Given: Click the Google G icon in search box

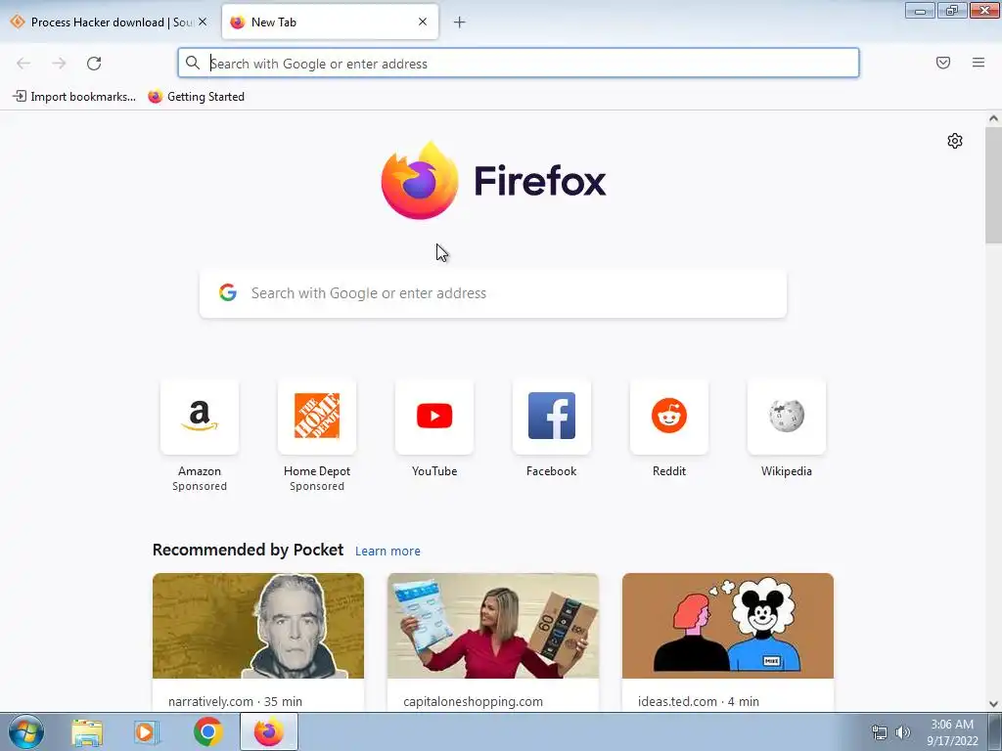Looking at the screenshot, I should coord(228,292).
